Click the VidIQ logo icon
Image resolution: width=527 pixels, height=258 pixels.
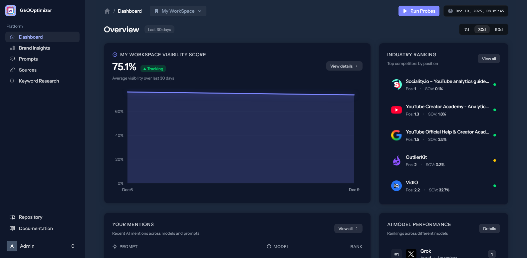point(396,186)
